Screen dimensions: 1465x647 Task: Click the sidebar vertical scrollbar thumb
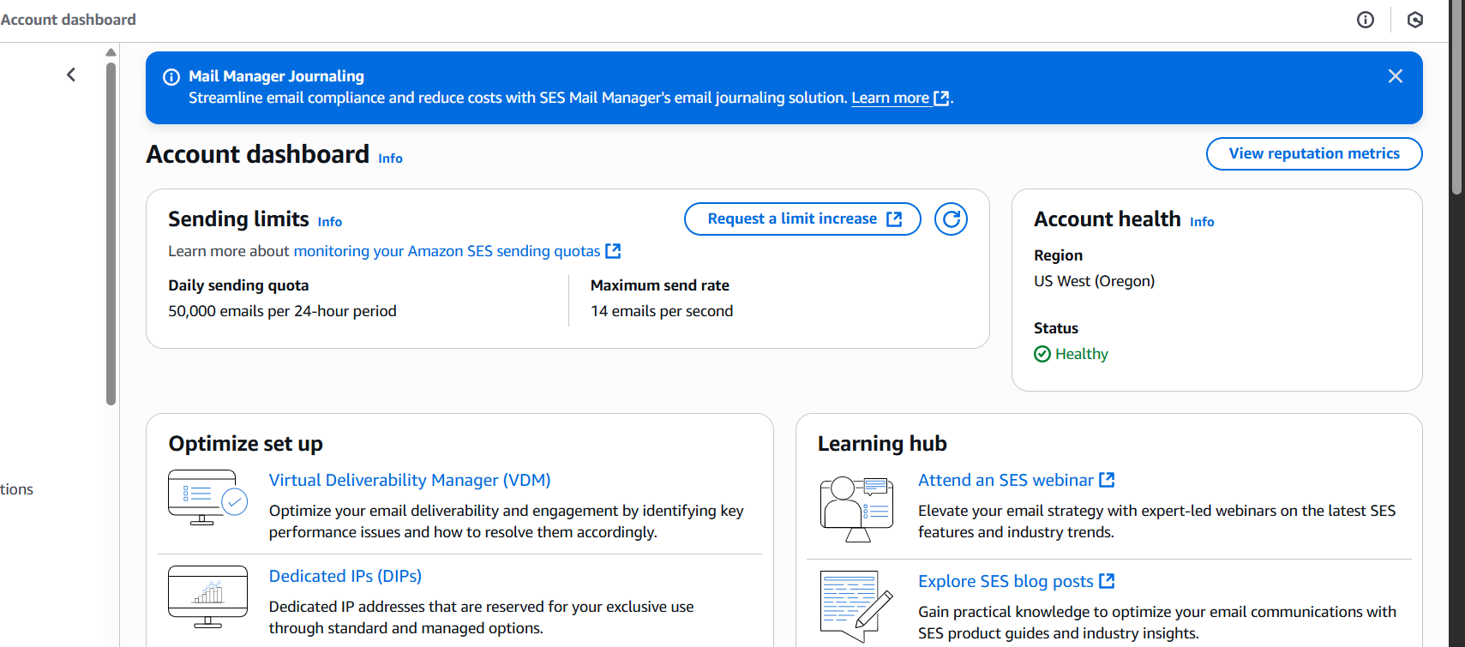click(x=111, y=233)
